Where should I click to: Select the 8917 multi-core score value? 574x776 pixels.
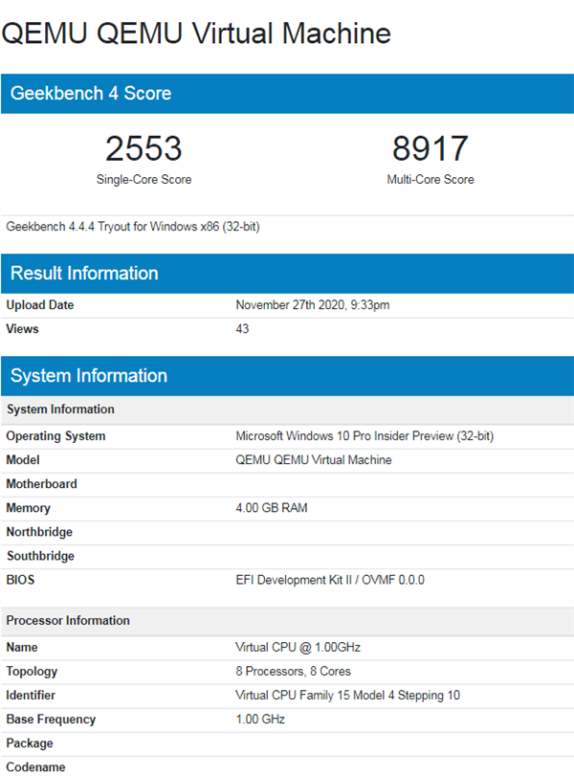[430, 149]
